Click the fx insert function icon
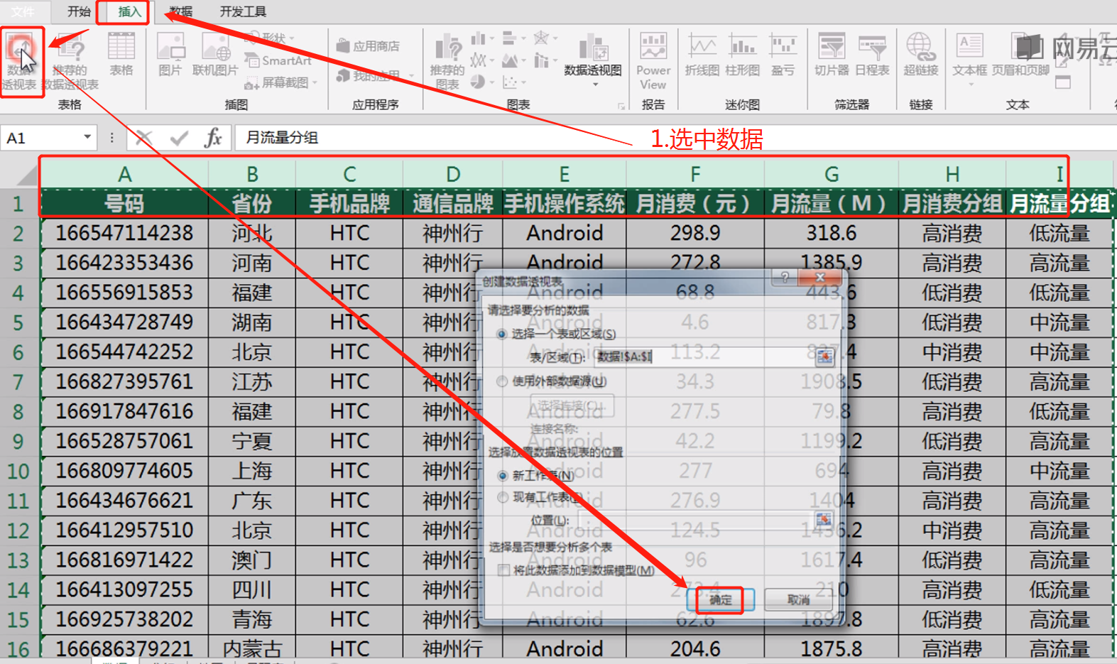This screenshot has width=1117, height=664. (x=213, y=138)
